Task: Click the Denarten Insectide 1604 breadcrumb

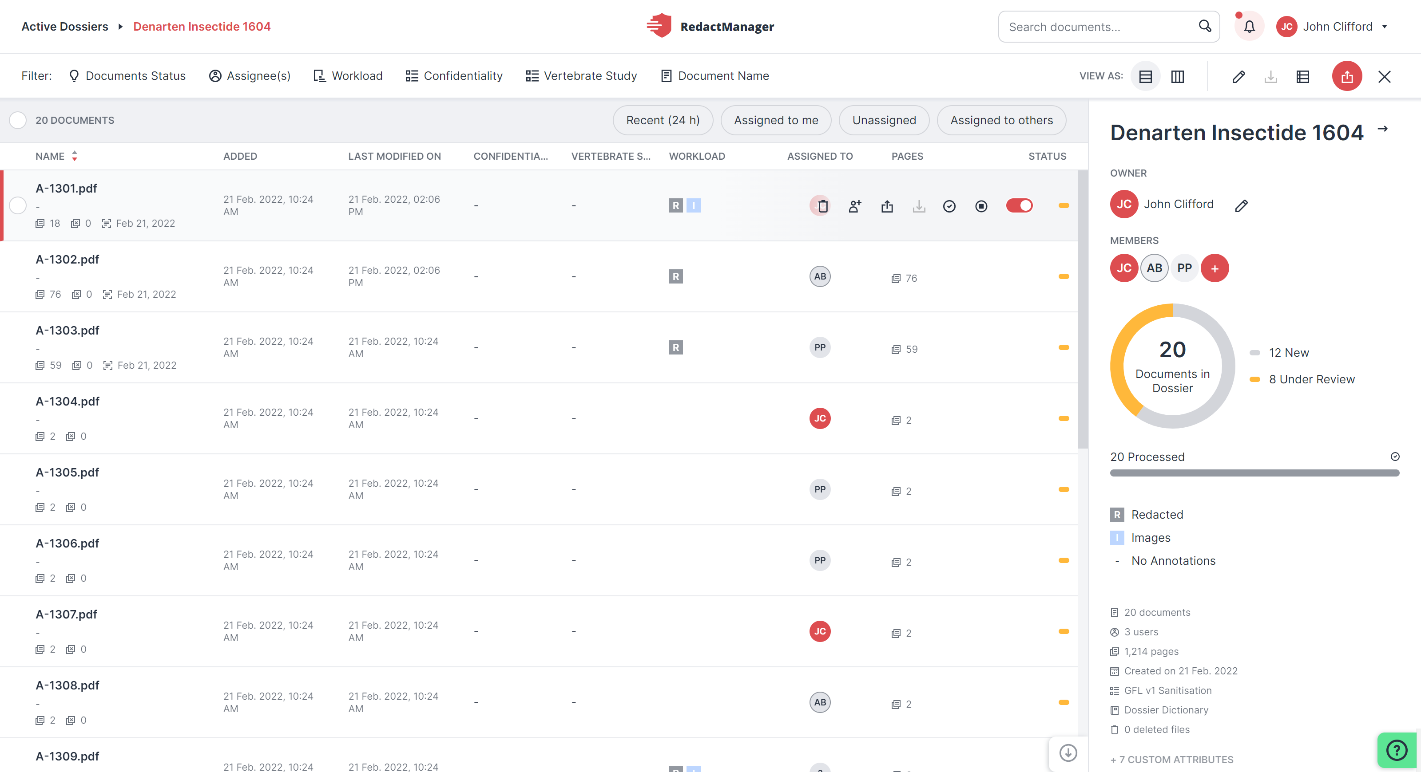Action: point(202,27)
